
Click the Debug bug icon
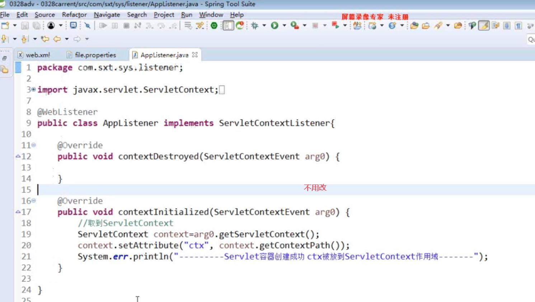point(255,25)
